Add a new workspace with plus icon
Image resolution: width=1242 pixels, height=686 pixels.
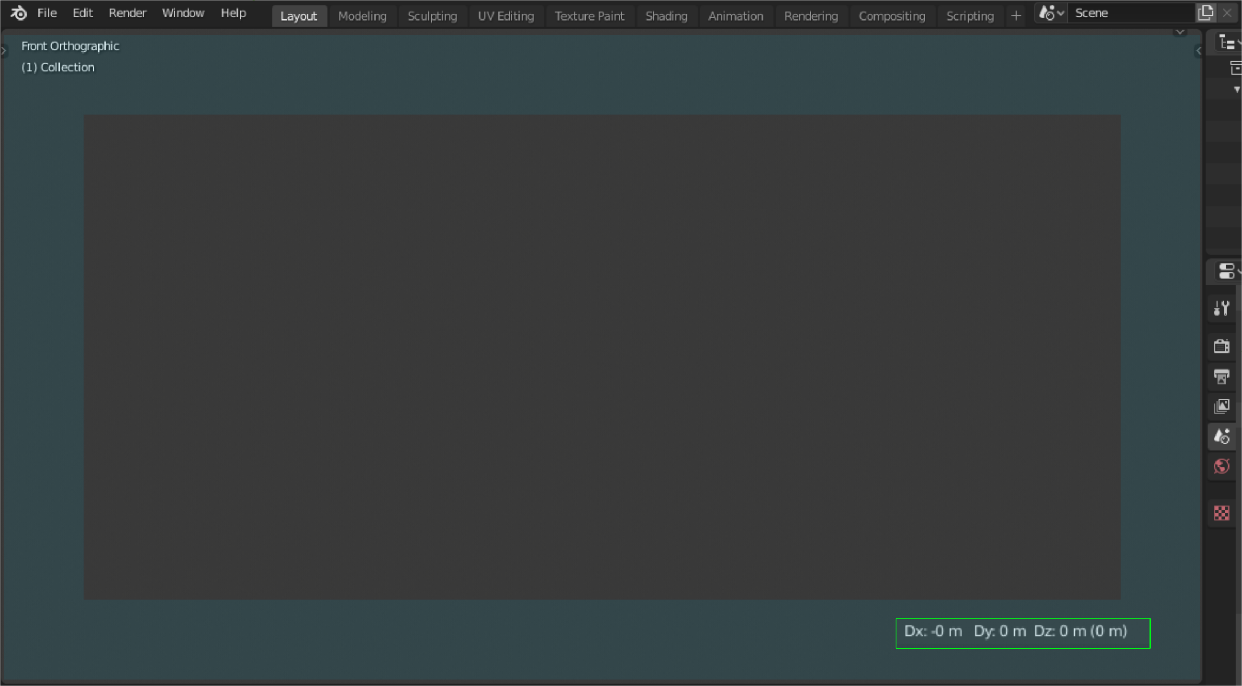click(1016, 16)
